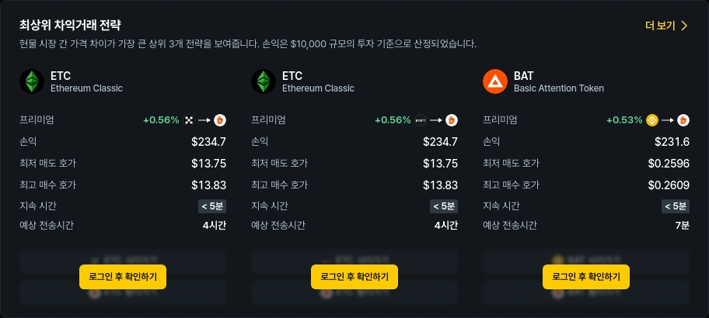Click the orange destination exchange icon in first ETC card
This screenshot has width=709, height=318.
[220, 120]
